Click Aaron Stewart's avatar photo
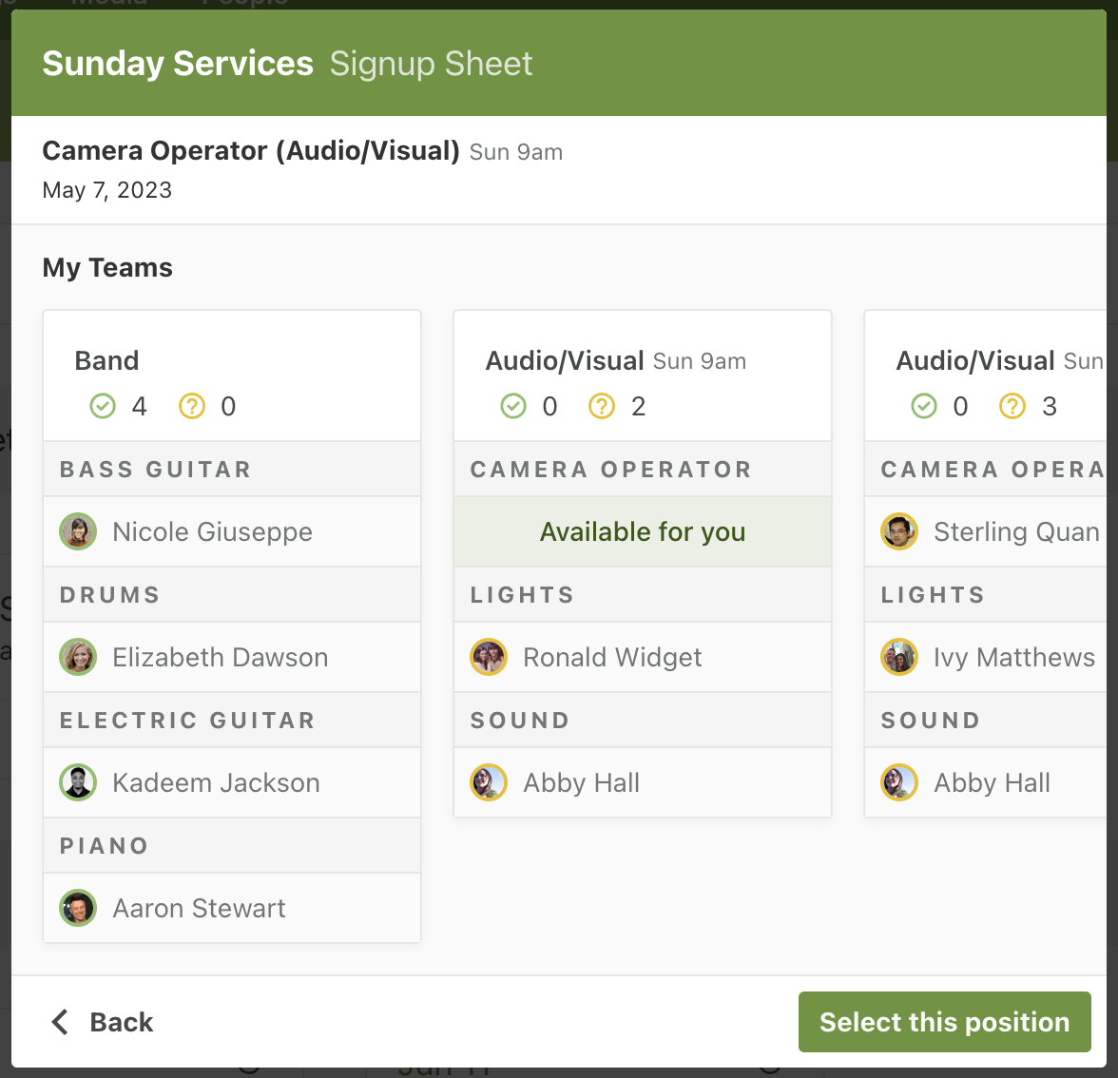1118x1078 pixels. [x=78, y=908]
